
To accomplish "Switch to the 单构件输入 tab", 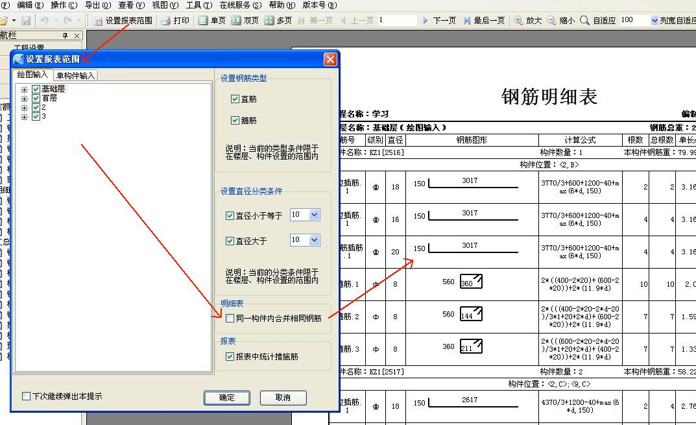I will point(75,75).
